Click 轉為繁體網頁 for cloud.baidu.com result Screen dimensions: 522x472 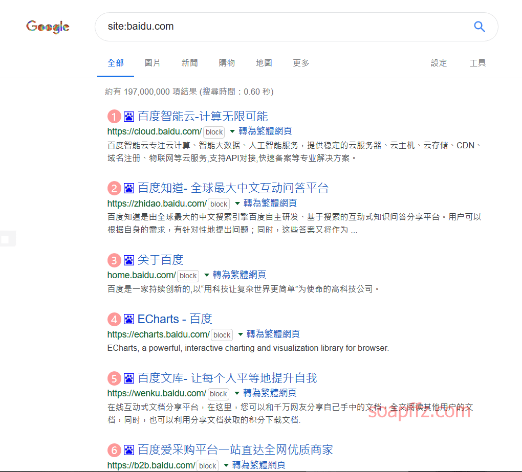265,131
